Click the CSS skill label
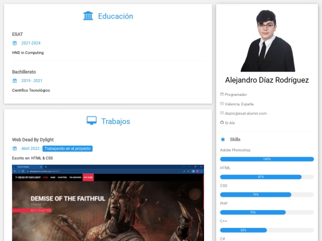Viewport: 322px width, 241px height. pyautogui.click(x=224, y=186)
